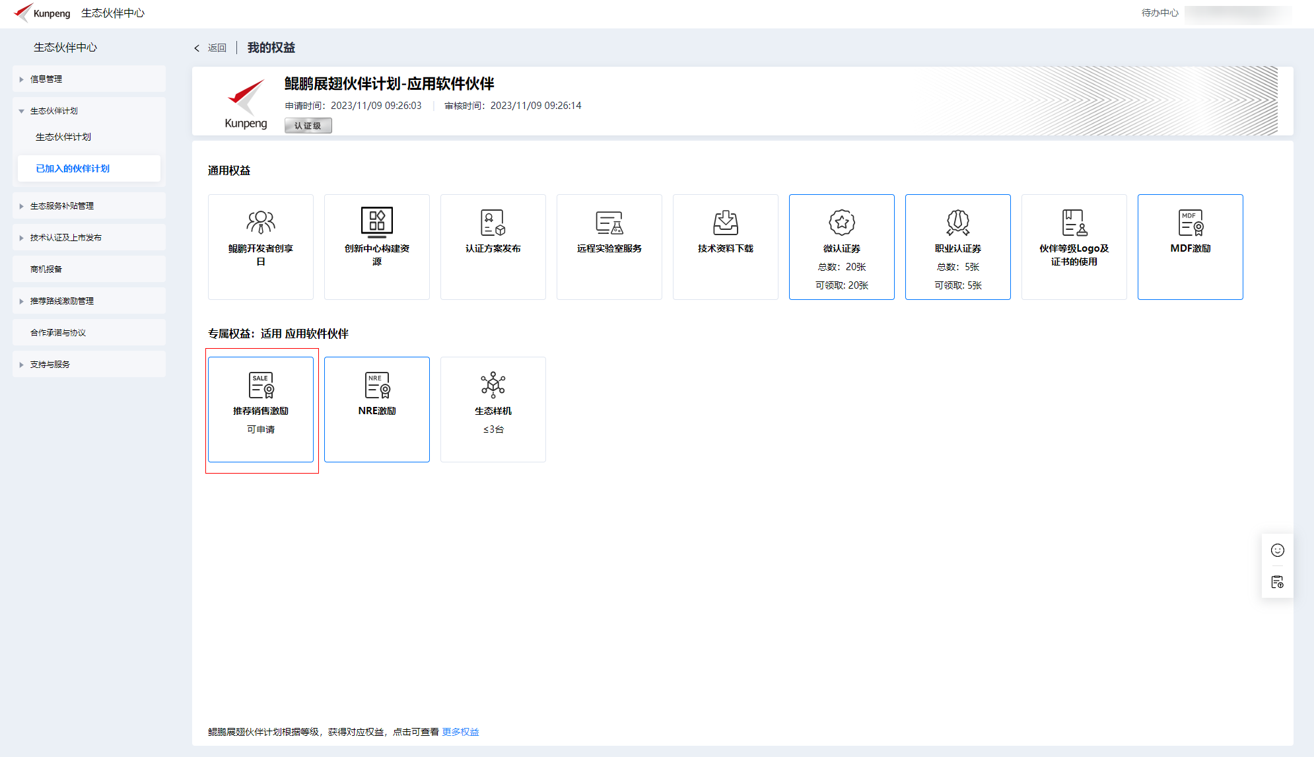This screenshot has height=757, width=1314.
Task: Open the 鲲鹏开发者创享日 benefit icon
Action: point(261,222)
